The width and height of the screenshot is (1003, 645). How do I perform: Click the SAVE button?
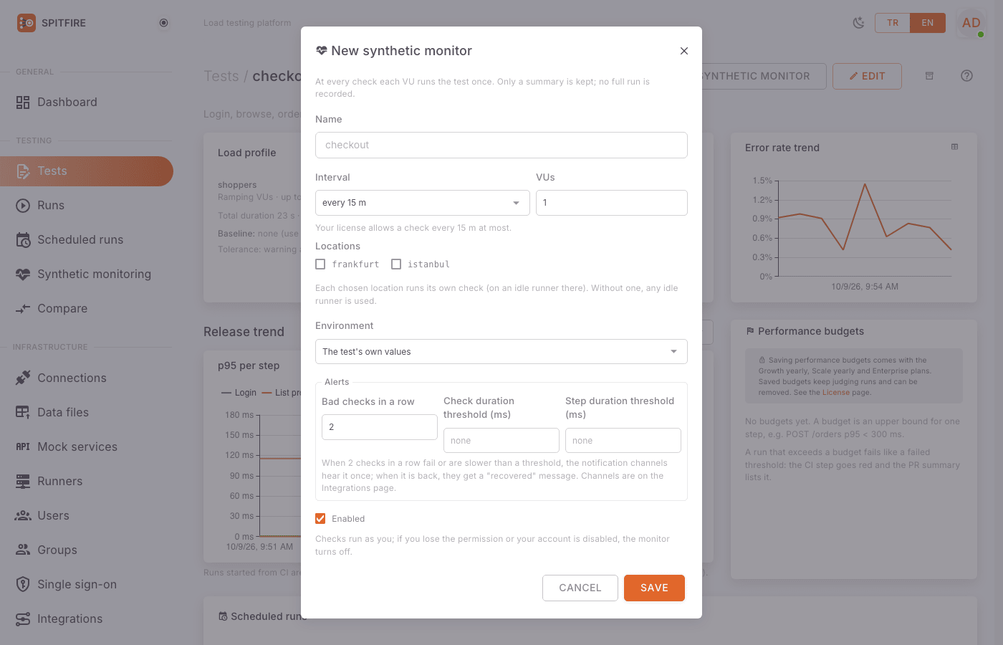(x=654, y=588)
